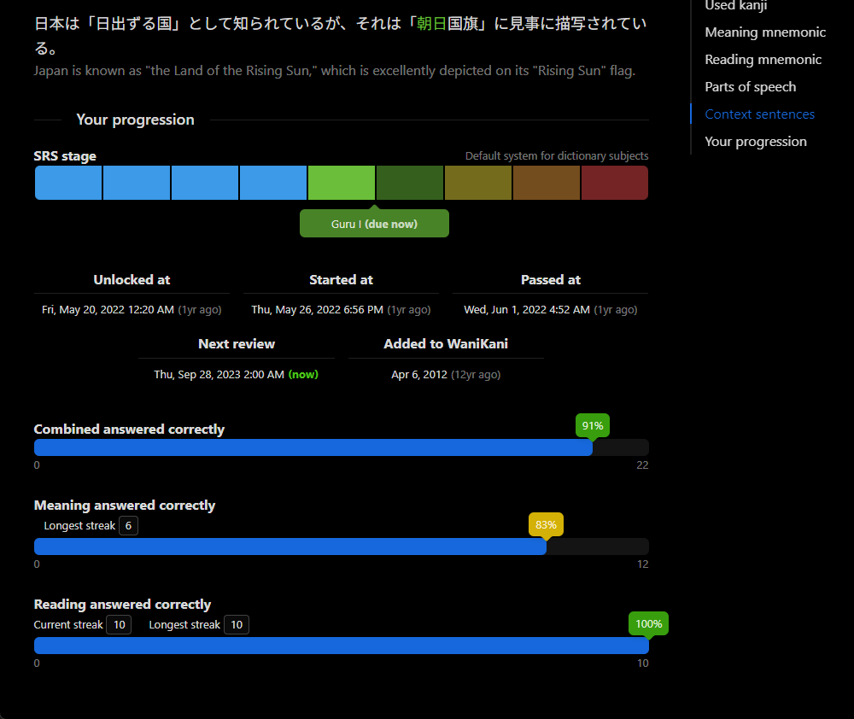Click the Next review date Sep 28, 2023

pyautogui.click(x=236, y=374)
